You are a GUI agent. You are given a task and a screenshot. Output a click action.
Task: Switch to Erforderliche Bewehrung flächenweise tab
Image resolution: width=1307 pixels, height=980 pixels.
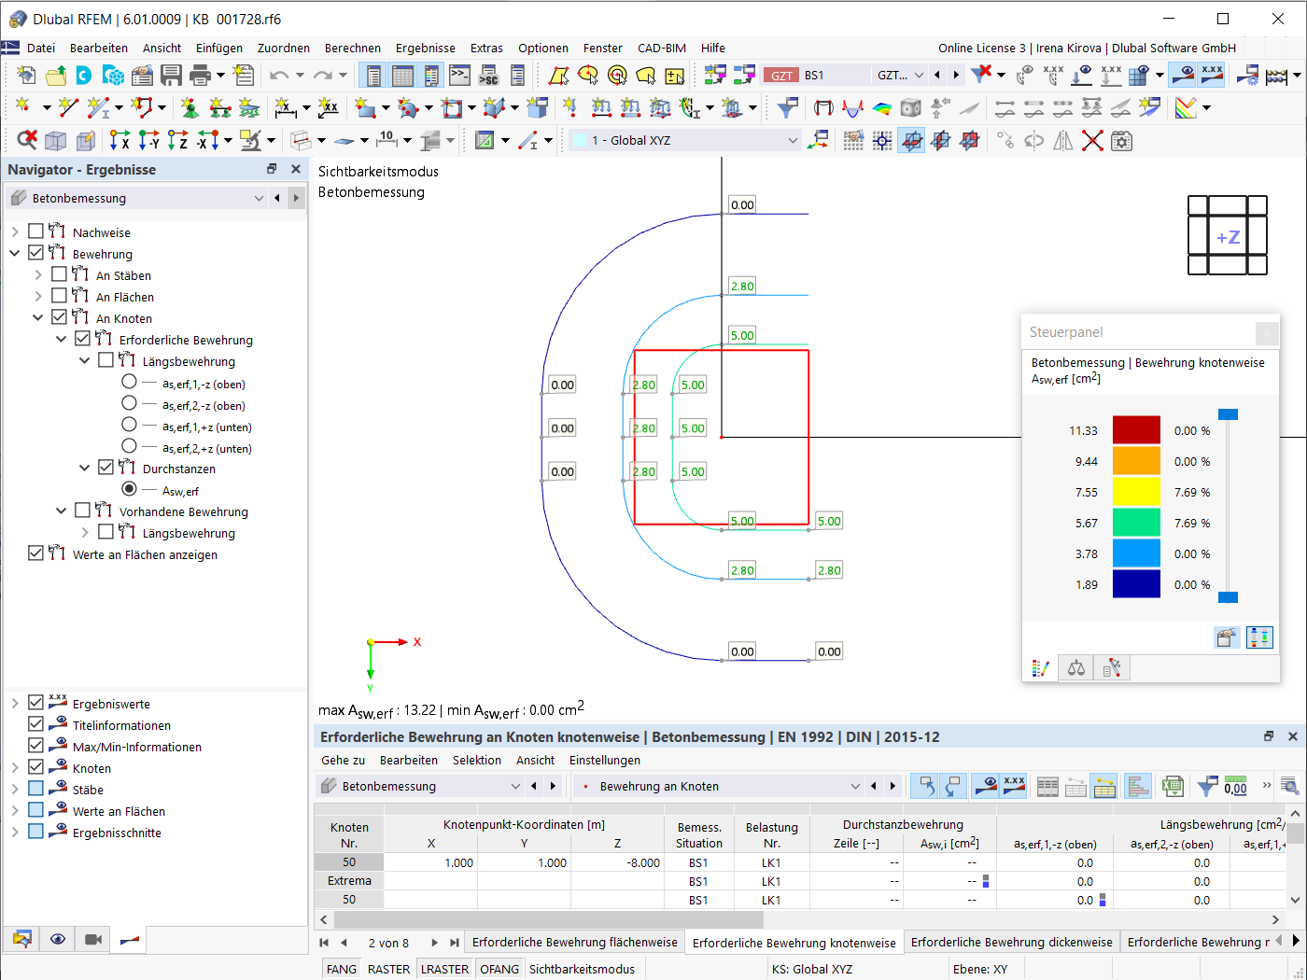pos(575,943)
